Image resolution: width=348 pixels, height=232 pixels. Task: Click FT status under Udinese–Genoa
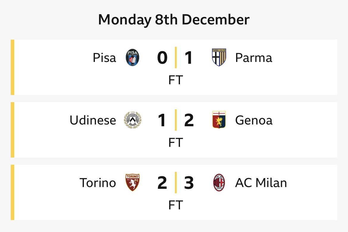175,143
